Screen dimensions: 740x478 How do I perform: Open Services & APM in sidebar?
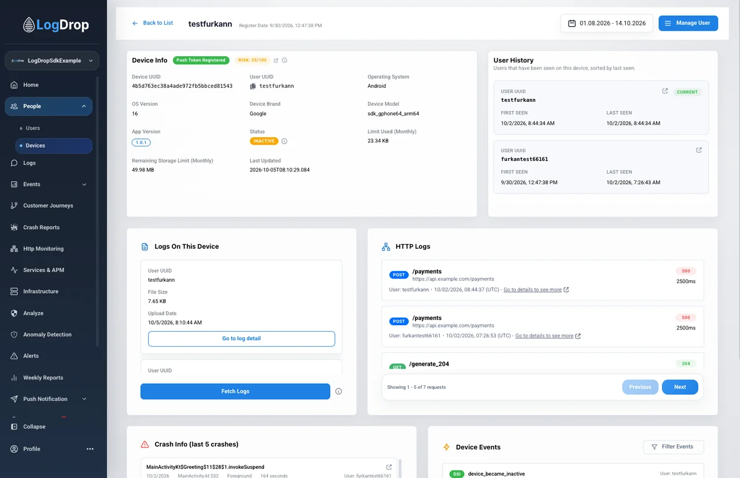(49, 270)
